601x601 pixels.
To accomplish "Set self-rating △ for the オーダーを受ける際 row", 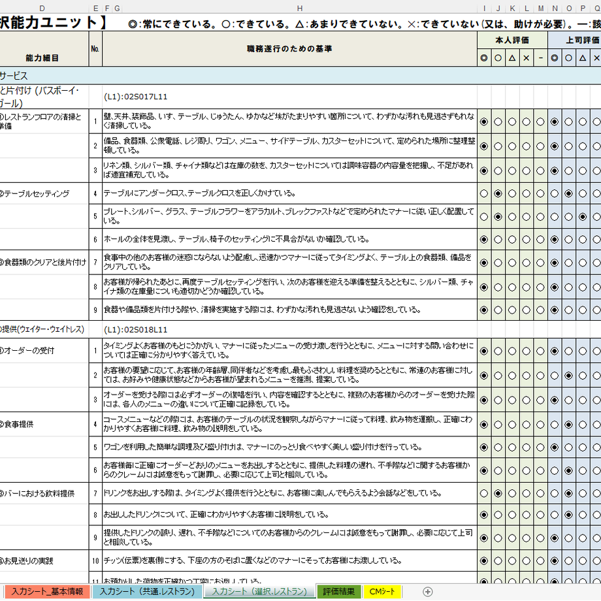I will pyautogui.click(x=512, y=400).
